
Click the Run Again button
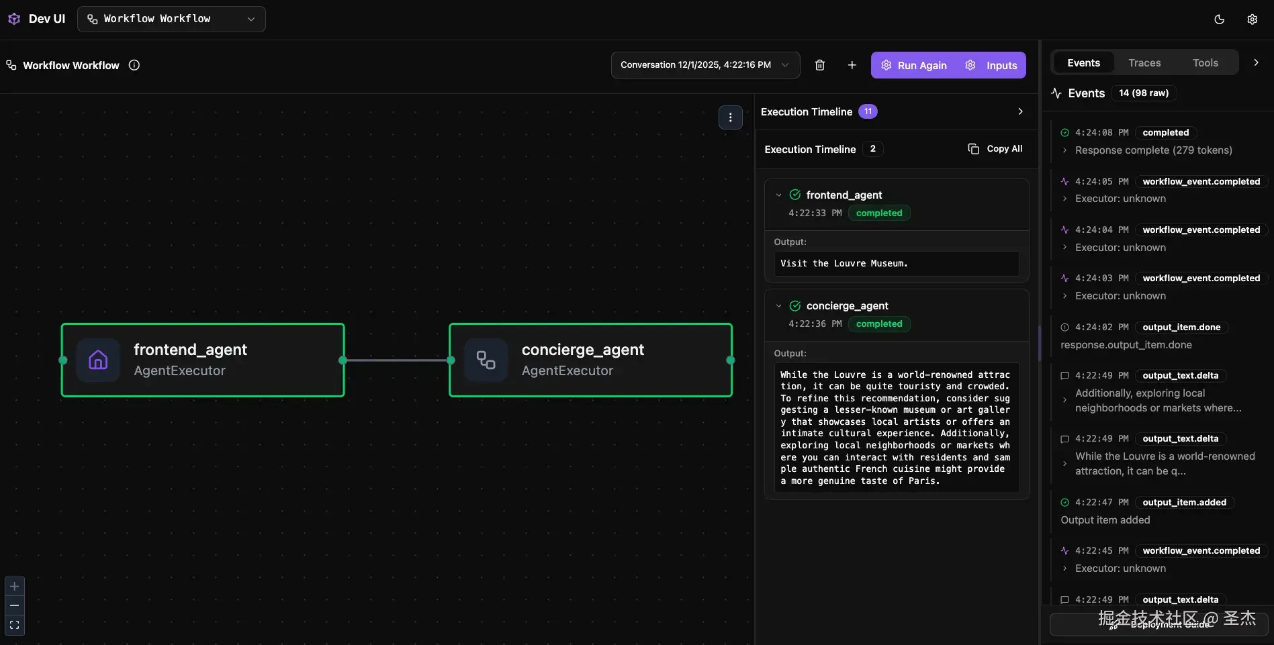tap(914, 65)
